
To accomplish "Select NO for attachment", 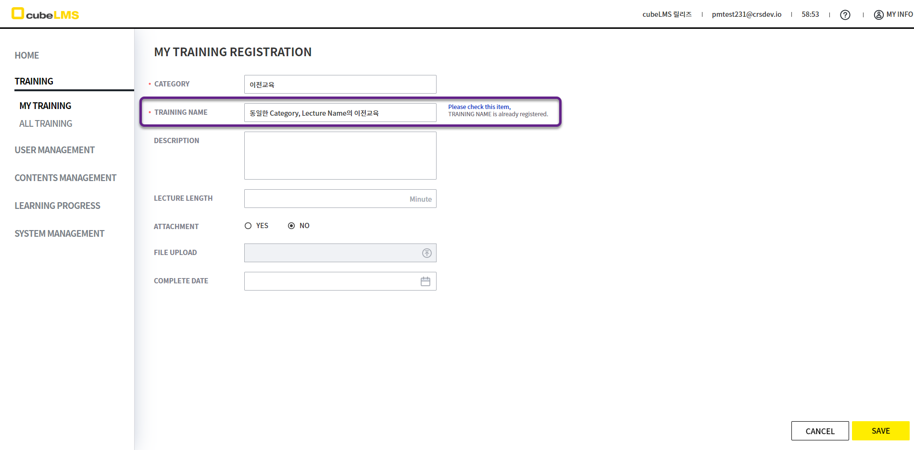I will (x=291, y=226).
